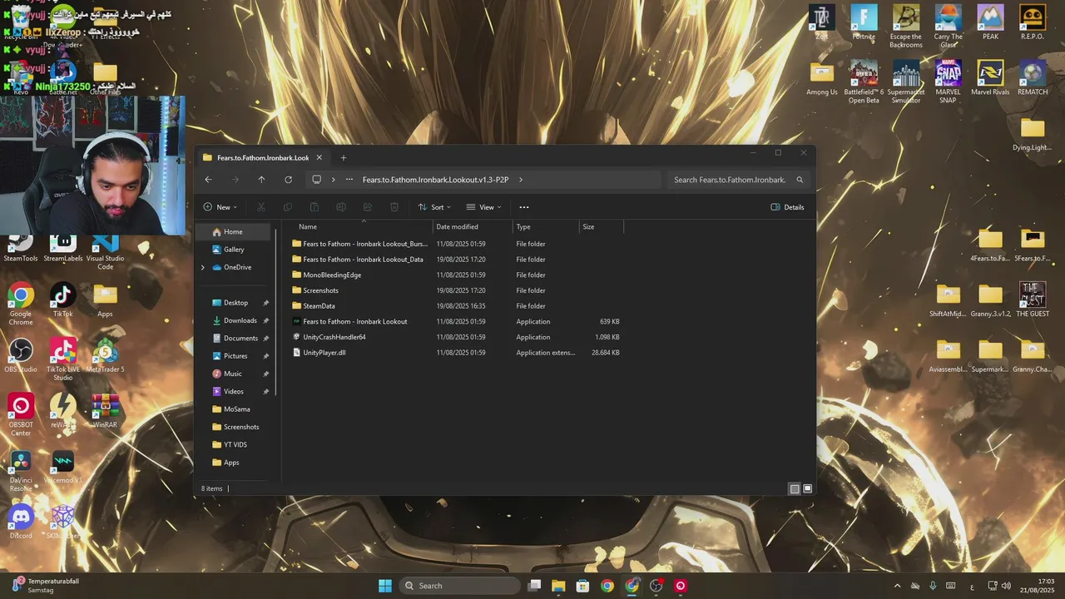Viewport: 1065px width, 599px height.
Task: Open Downloads quick access folder
Action: (x=240, y=320)
